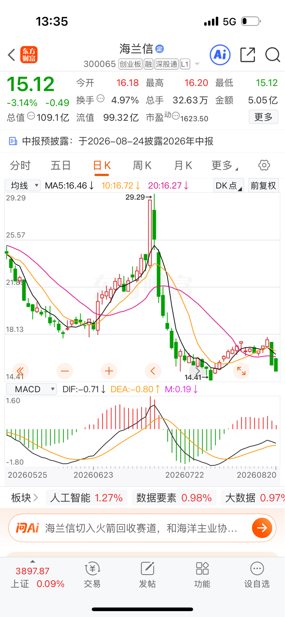This screenshot has width=285, height=617.
Task: Add stock via 设自选
Action: (257, 575)
